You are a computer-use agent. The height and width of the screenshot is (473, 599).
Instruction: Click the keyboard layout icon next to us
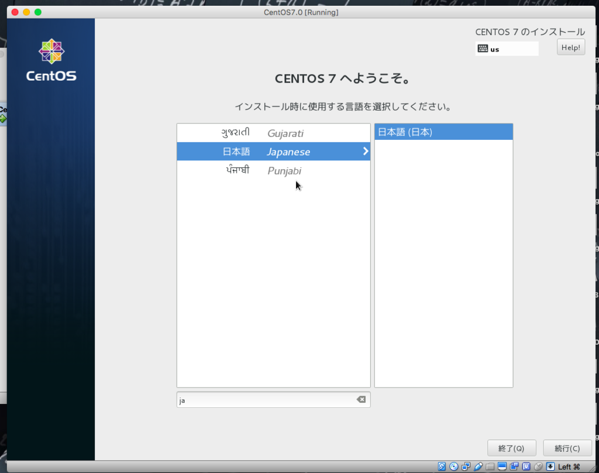pos(483,49)
